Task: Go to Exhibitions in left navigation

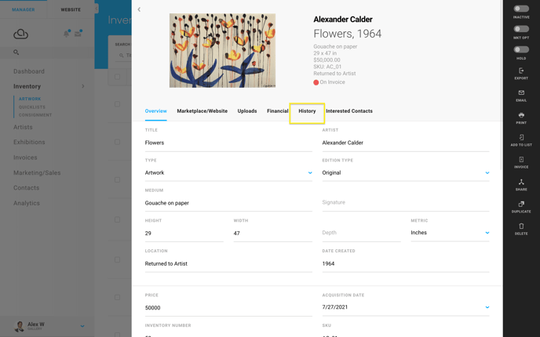Action: (x=29, y=142)
